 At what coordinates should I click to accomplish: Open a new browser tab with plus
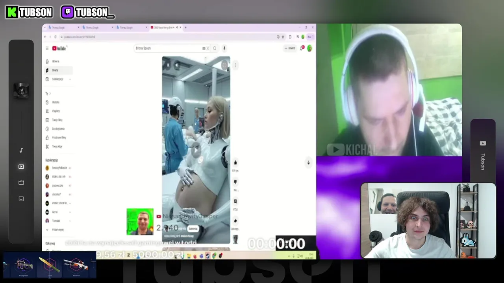tap(185, 28)
